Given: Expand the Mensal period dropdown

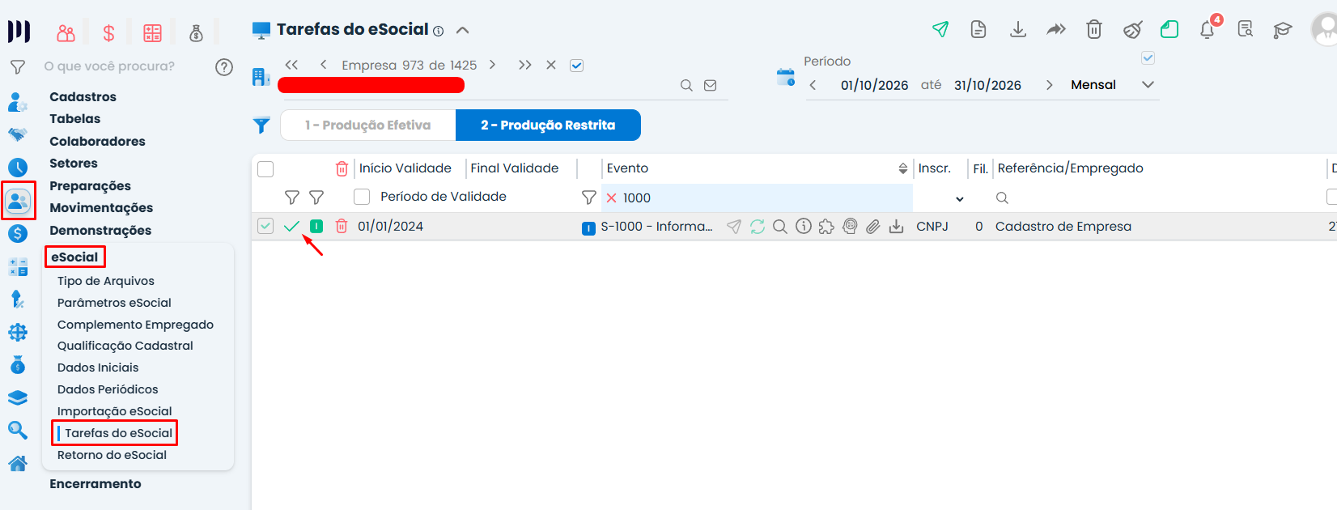Looking at the screenshot, I should [x=1148, y=84].
